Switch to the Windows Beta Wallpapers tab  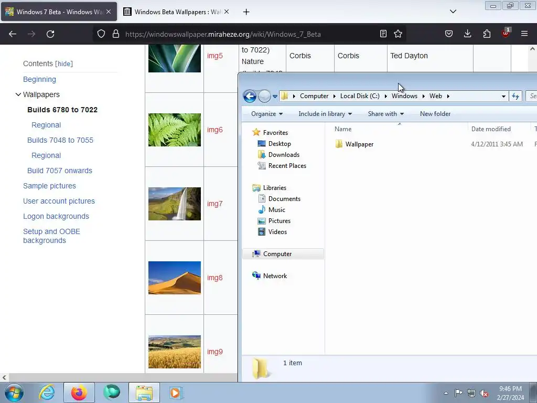click(x=177, y=12)
